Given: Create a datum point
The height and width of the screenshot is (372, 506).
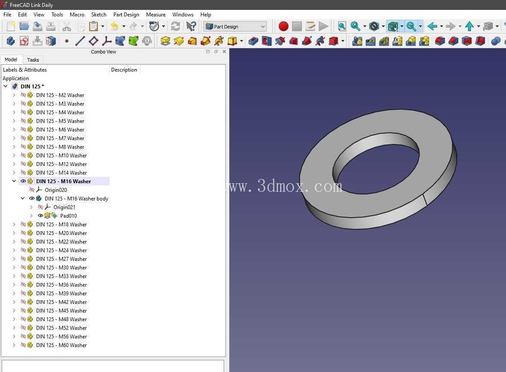Looking at the screenshot, I should pos(67,41).
